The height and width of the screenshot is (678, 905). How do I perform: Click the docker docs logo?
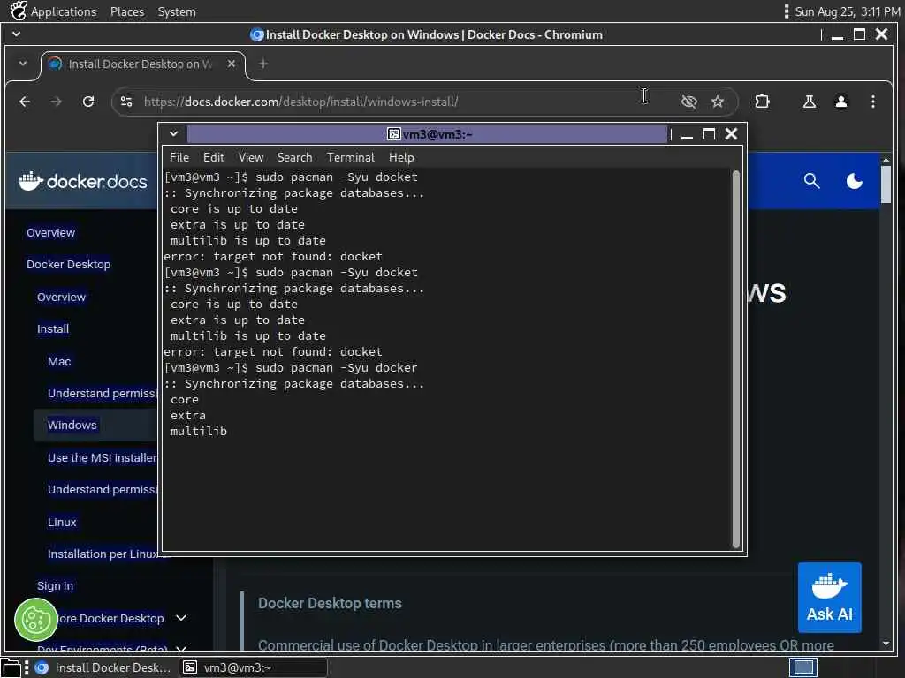click(x=82, y=181)
